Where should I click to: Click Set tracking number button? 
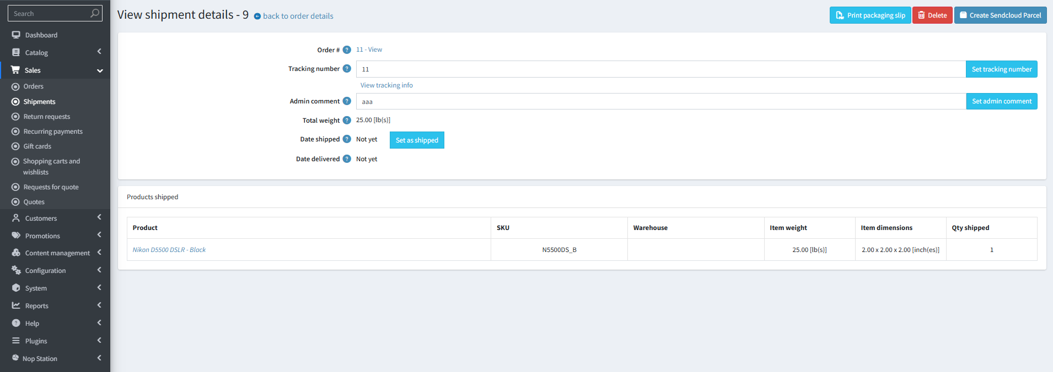click(1001, 69)
